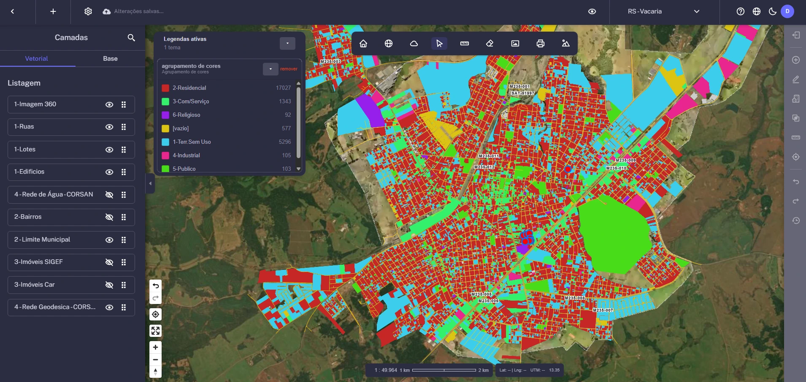
Task: Click the home icon in map toolbar
Action: click(363, 43)
